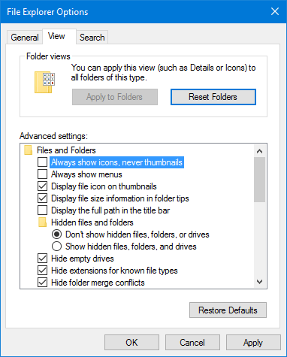The height and width of the screenshot is (357, 287).
Task: Select Don't show hidden files, folders, or drives
Action: coord(57,234)
